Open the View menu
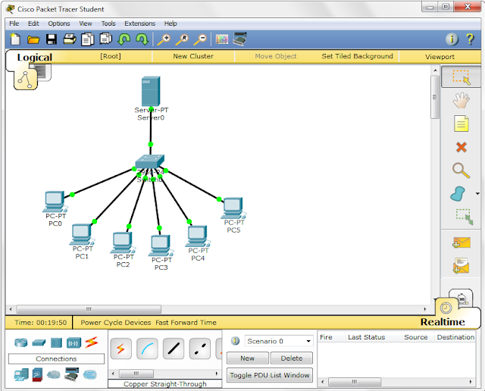 click(86, 23)
